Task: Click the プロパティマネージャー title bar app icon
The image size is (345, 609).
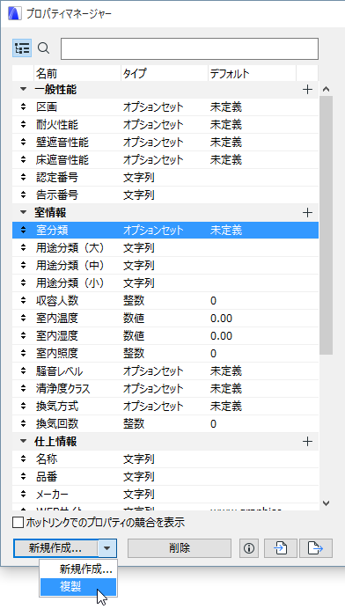Action: click(14, 14)
